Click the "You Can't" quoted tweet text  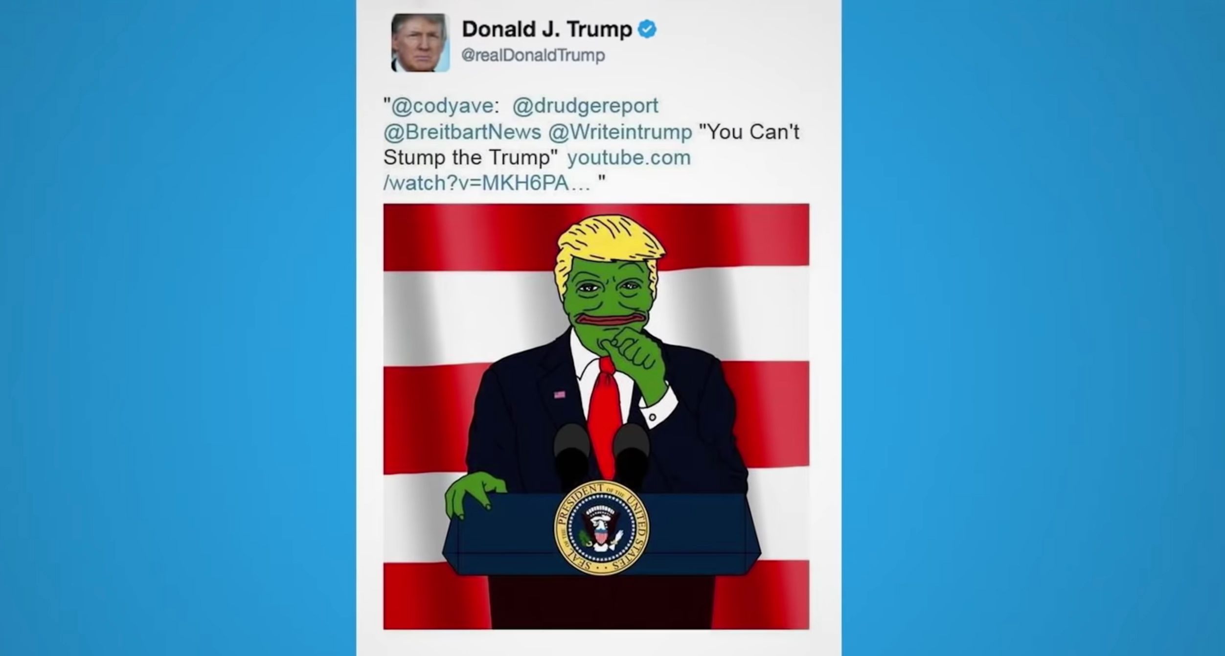(749, 132)
